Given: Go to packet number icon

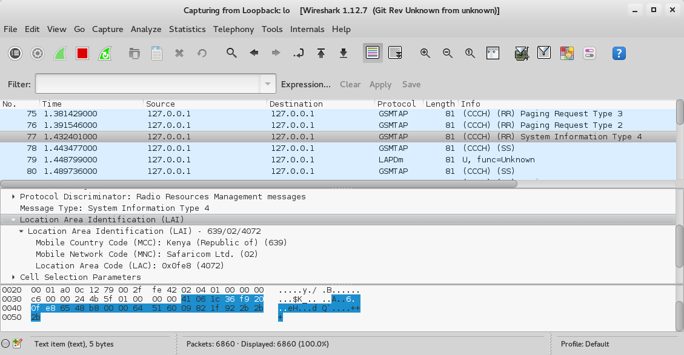Looking at the screenshot, I should (x=299, y=53).
